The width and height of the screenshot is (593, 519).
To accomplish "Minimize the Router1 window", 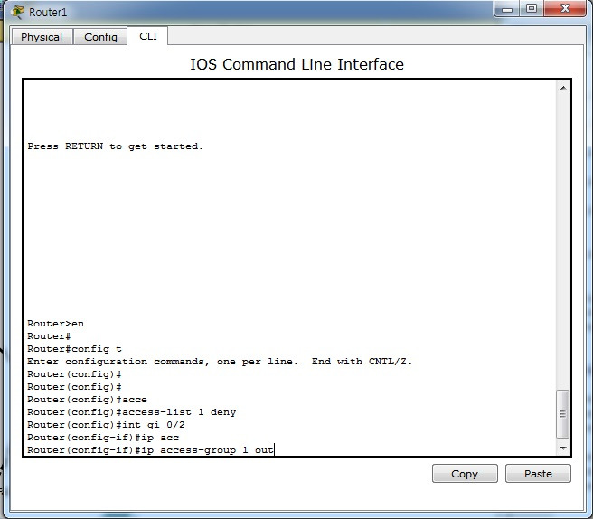I will pos(507,9).
